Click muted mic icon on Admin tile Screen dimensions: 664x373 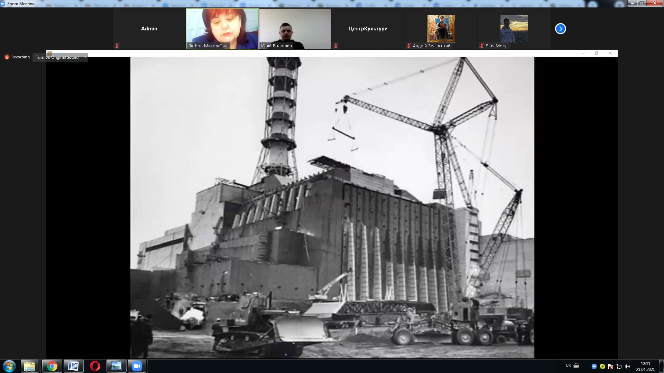click(x=117, y=46)
